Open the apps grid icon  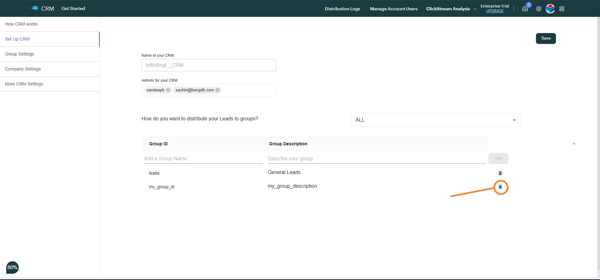click(562, 9)
